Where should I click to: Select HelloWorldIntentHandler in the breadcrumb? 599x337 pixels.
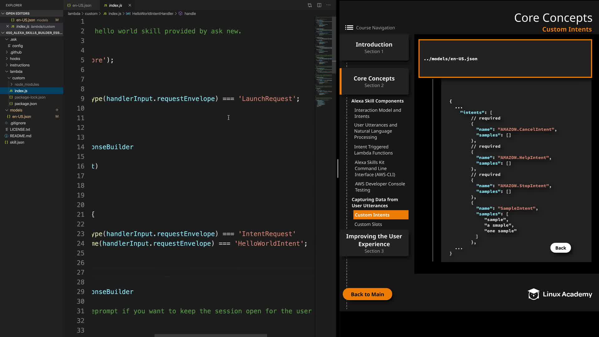pyautogui.click(x=152, y=14)
